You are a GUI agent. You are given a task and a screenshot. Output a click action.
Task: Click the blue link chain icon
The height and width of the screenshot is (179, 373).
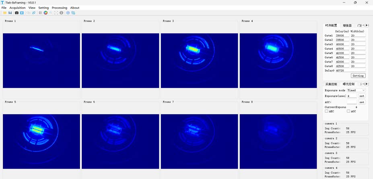[33, 13]
